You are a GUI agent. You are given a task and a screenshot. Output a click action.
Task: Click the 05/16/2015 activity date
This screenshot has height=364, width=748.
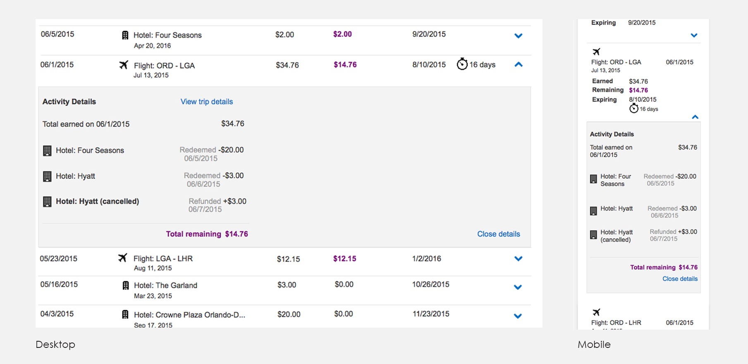59,285
